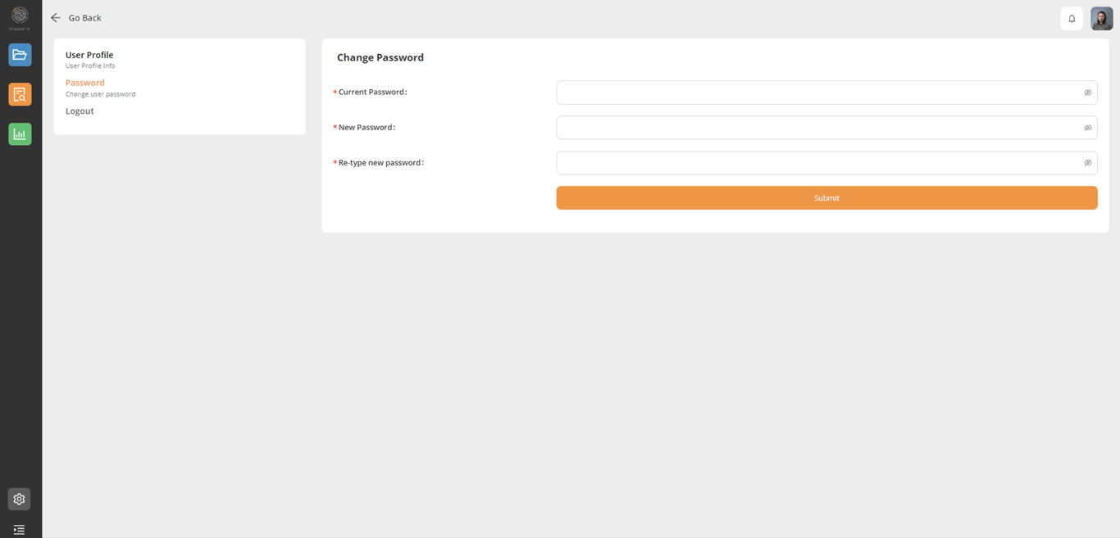Show New Password via eye icon

[x=1088, y=128]
